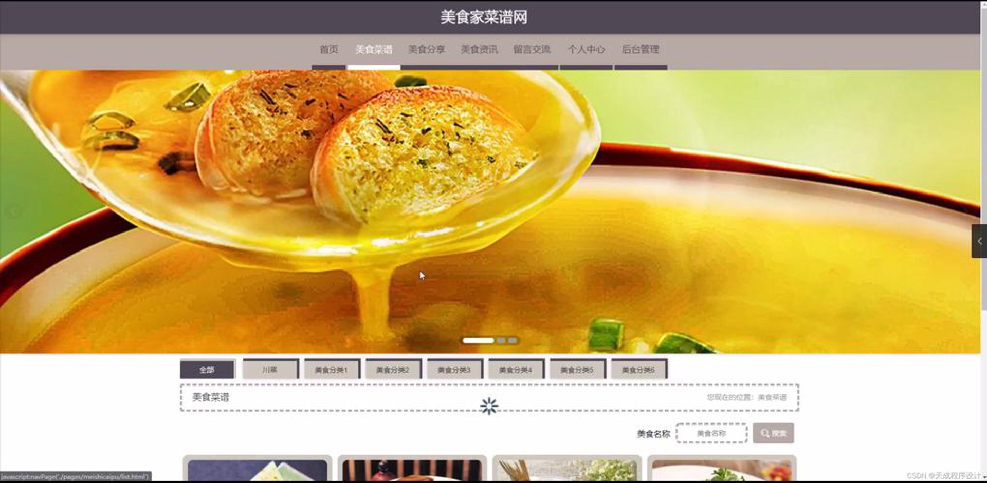Open the fourth recipe card thumbnail

pyautogui.click(x=722, y=470)
